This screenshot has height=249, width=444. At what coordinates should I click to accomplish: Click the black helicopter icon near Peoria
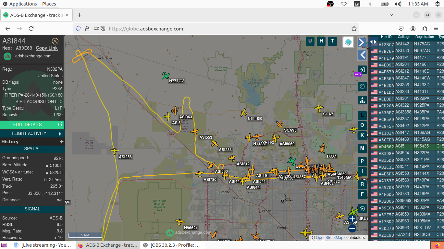tap(286, 199)
